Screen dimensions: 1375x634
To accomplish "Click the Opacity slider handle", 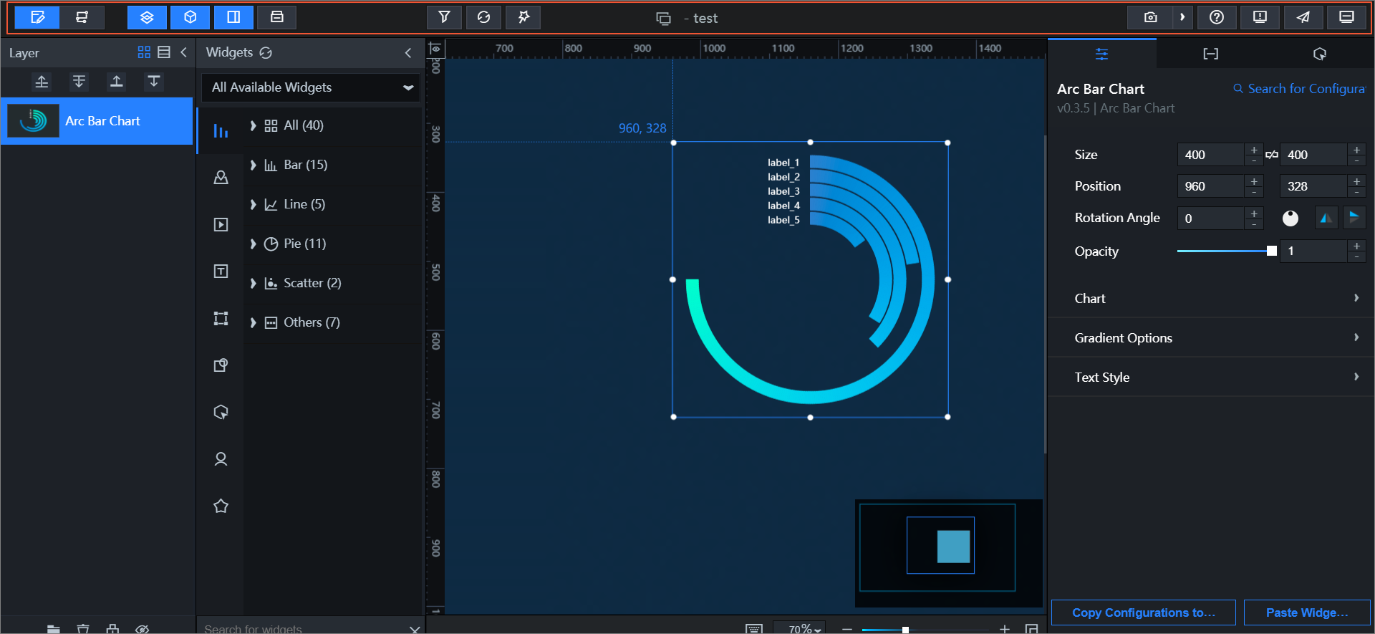I will 1271,251.
